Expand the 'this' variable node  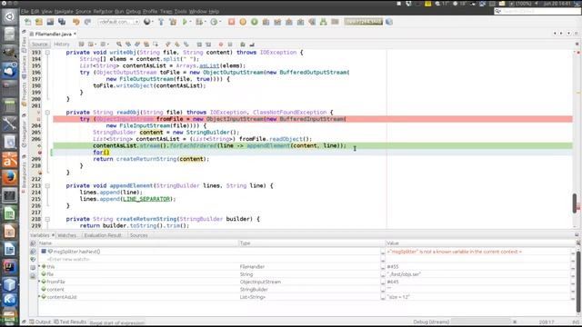tap(39, 266)
